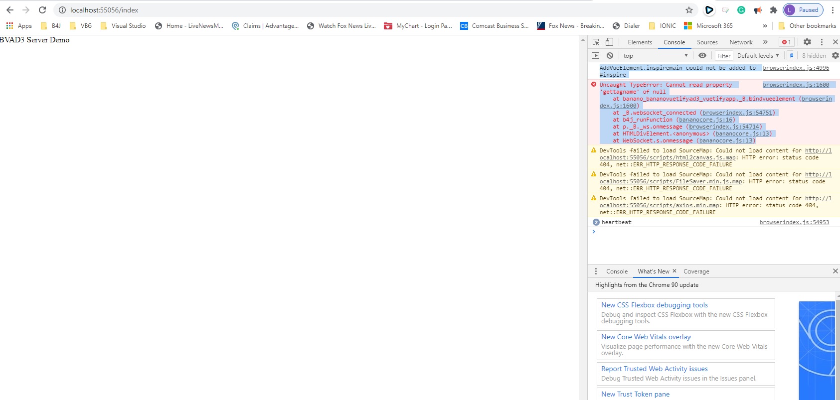Open the Default levels dropdown
This screenshot has width=840, height=400.
click(x=758, y=56)
